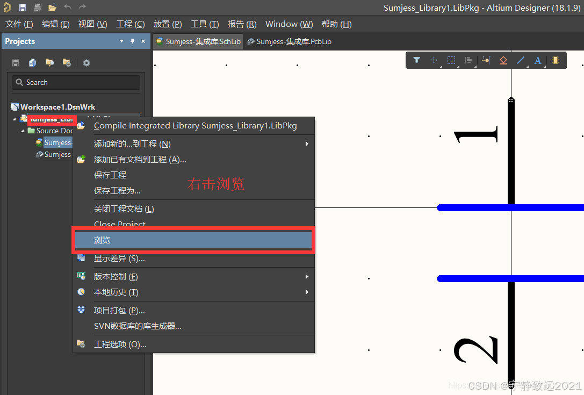This screenshot has width=584, height=395.
Task: Choose 关闭工程文档 (L) in context menu
Action: pyautogui.click(x=193, y=209)
